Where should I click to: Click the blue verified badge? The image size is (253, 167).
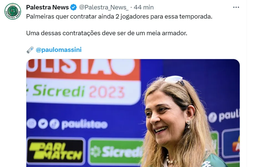74,7
